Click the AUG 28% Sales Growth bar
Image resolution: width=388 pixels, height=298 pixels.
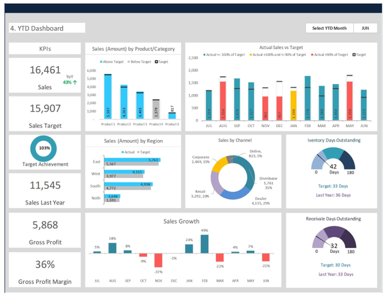click(112, 248)
